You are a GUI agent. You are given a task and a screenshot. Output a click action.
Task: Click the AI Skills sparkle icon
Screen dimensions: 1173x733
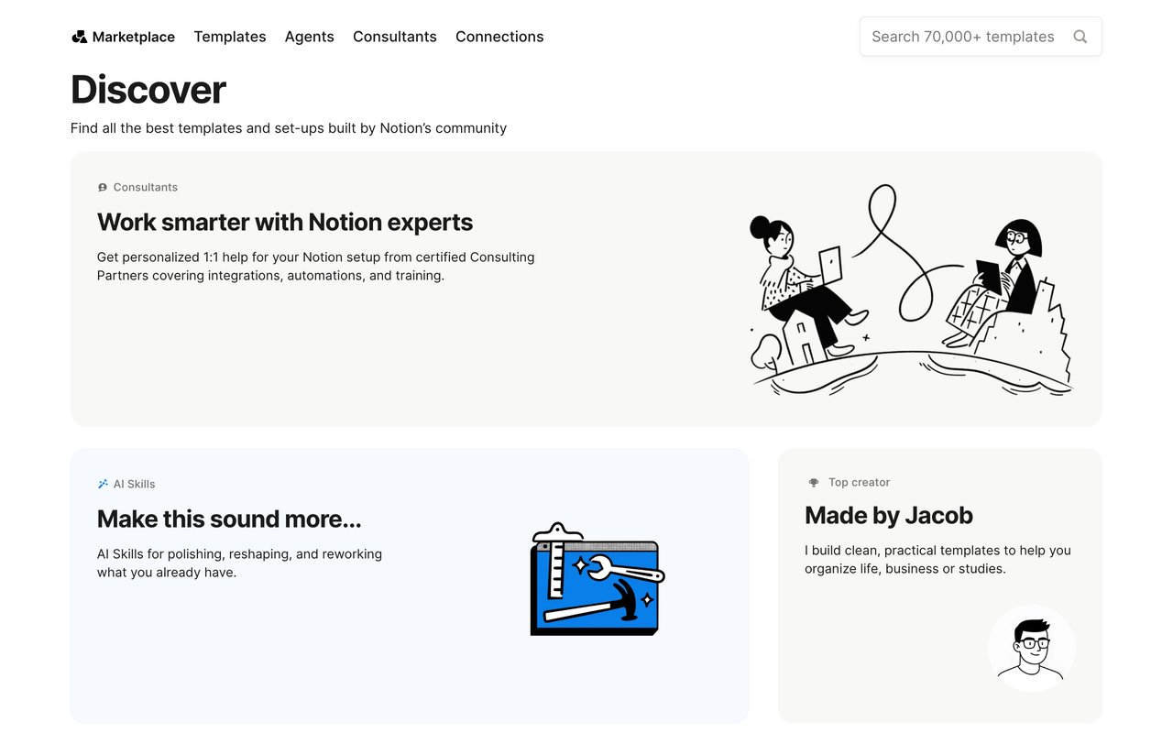(x=103, y=484)
